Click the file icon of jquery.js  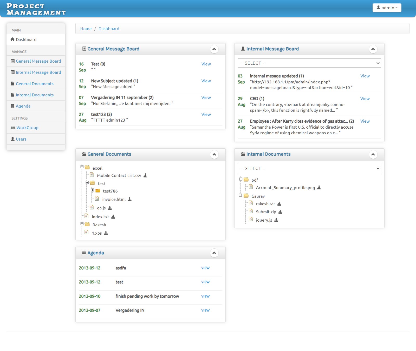pyautogui.click(x=251, y=219)
